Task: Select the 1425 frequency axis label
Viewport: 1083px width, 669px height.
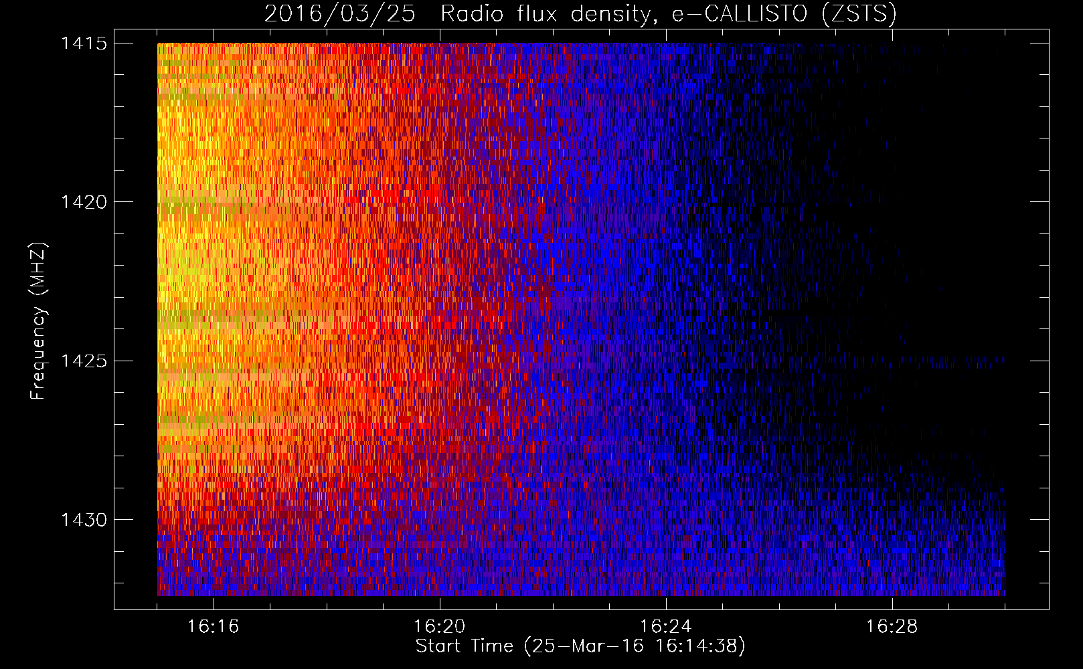Action: click(x=84, y=361)
